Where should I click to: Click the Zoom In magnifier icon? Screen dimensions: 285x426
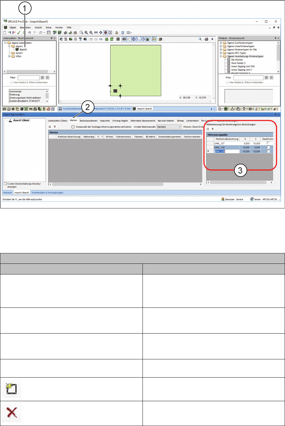point(86,32)
